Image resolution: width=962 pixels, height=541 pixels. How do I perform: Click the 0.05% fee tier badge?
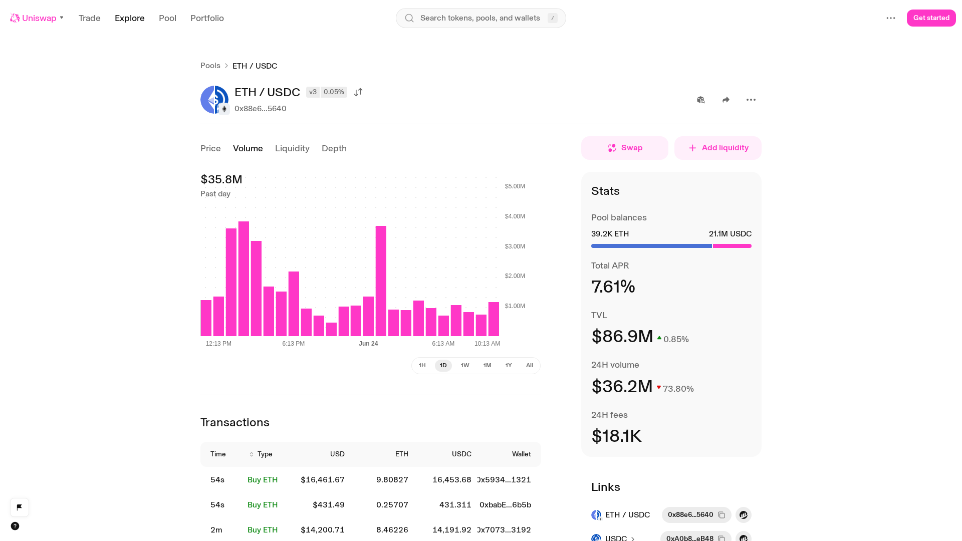(334, 92)
